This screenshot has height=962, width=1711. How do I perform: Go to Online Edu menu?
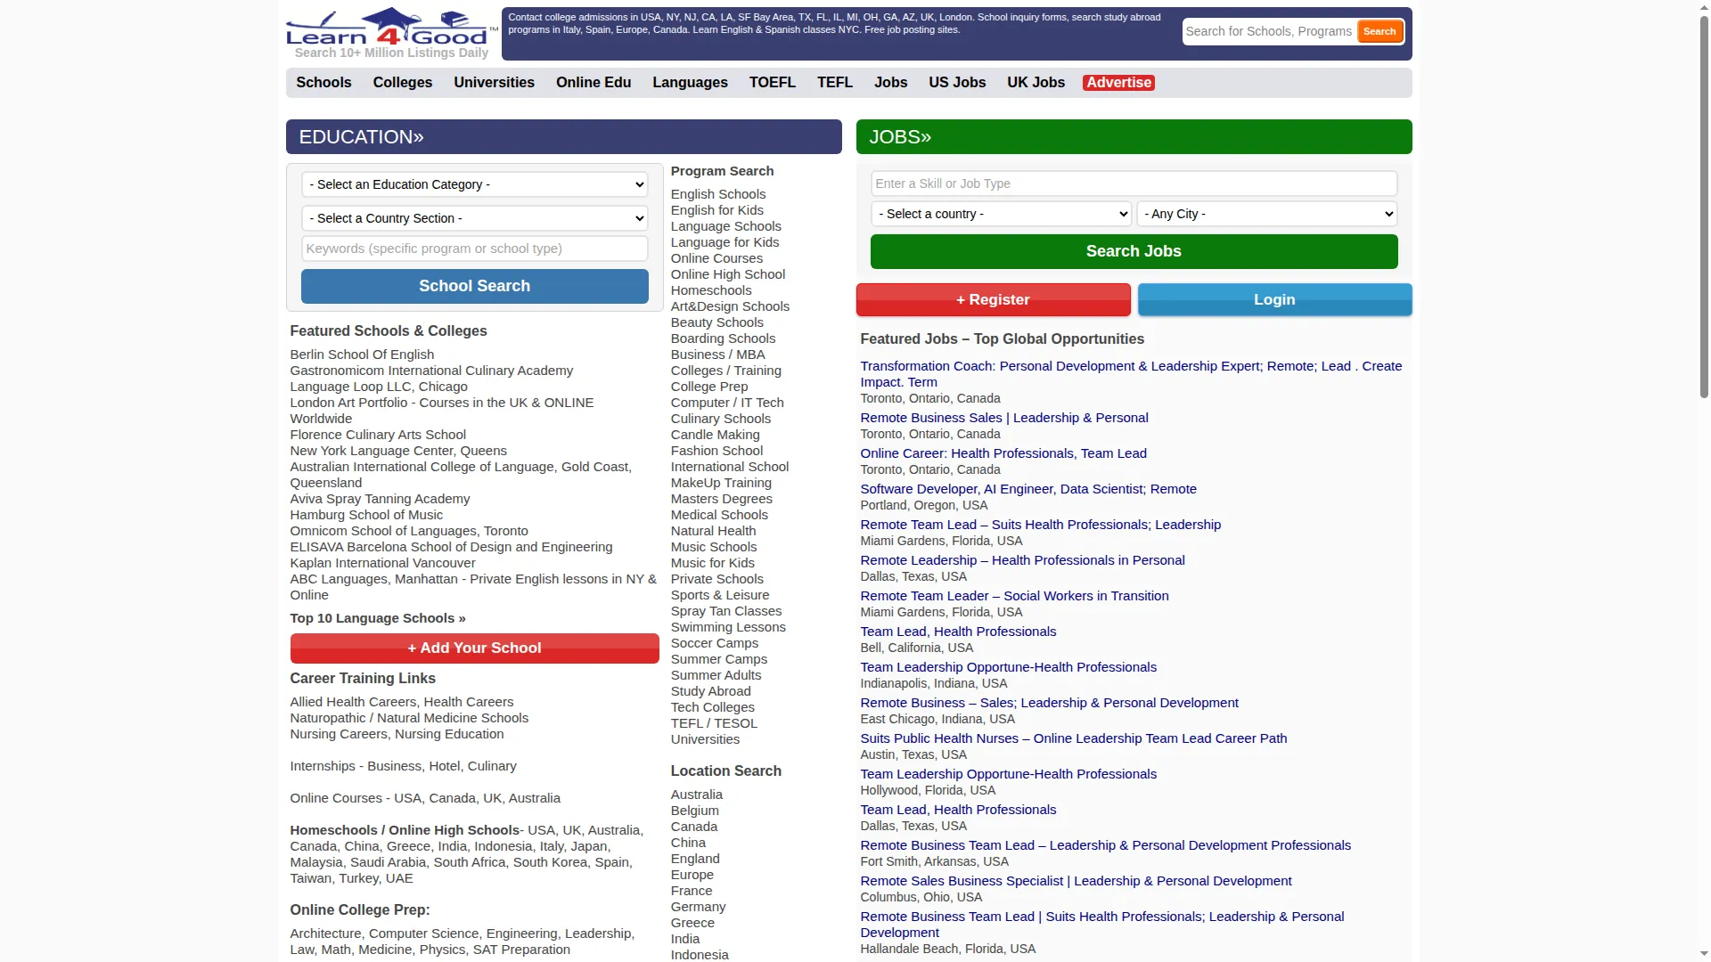click(594, 82)
